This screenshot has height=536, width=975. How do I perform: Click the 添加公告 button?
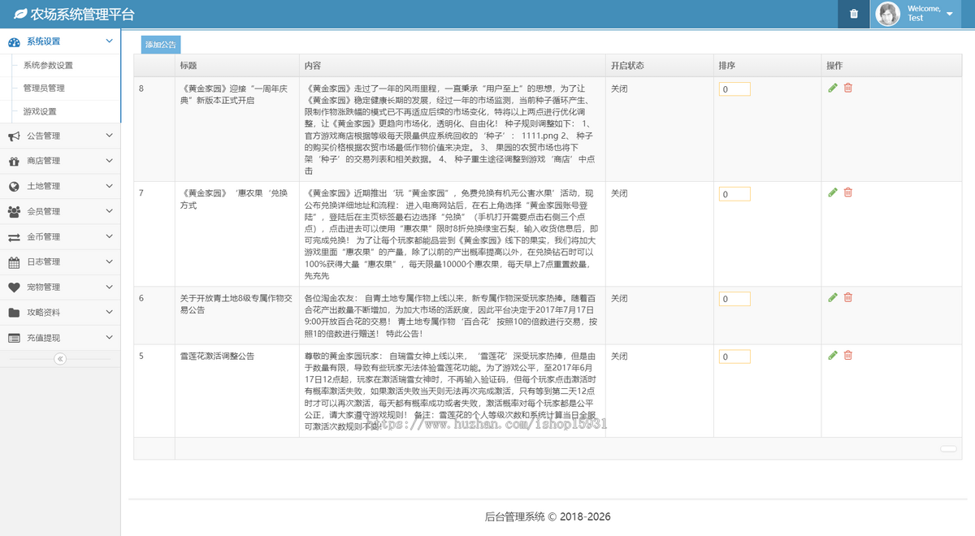pos(160,45)
